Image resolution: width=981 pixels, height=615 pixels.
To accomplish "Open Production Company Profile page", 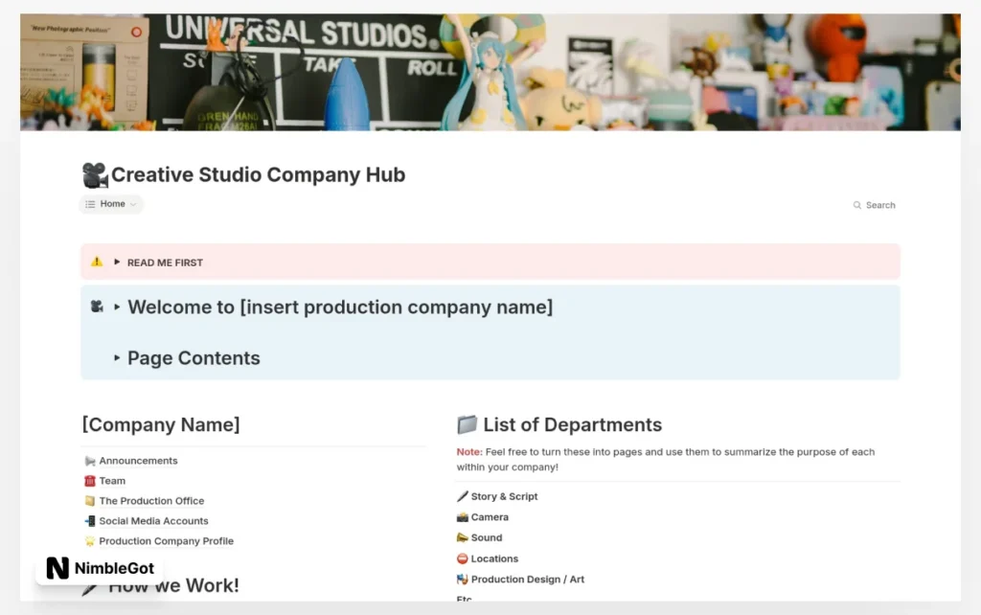I will 166,541.
